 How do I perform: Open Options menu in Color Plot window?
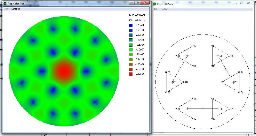15,9
